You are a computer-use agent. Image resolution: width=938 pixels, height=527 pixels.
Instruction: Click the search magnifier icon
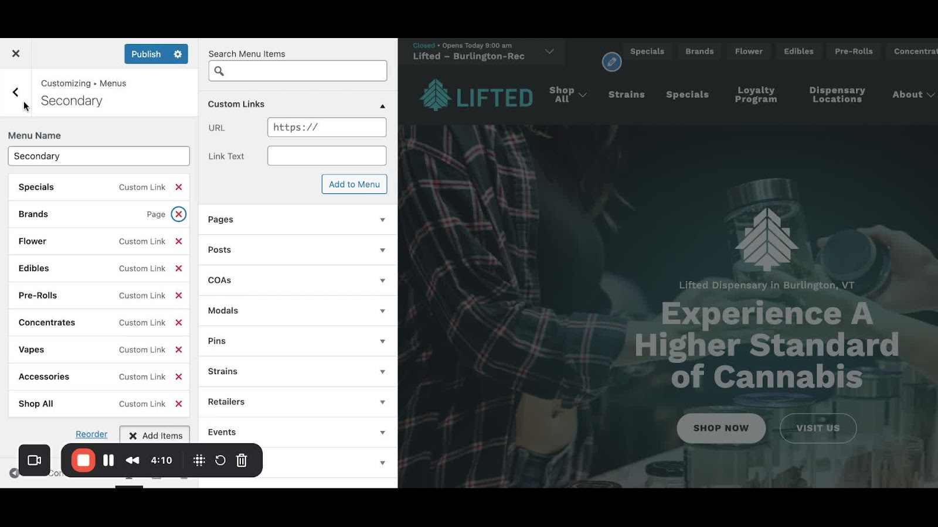tap(219, 71)
